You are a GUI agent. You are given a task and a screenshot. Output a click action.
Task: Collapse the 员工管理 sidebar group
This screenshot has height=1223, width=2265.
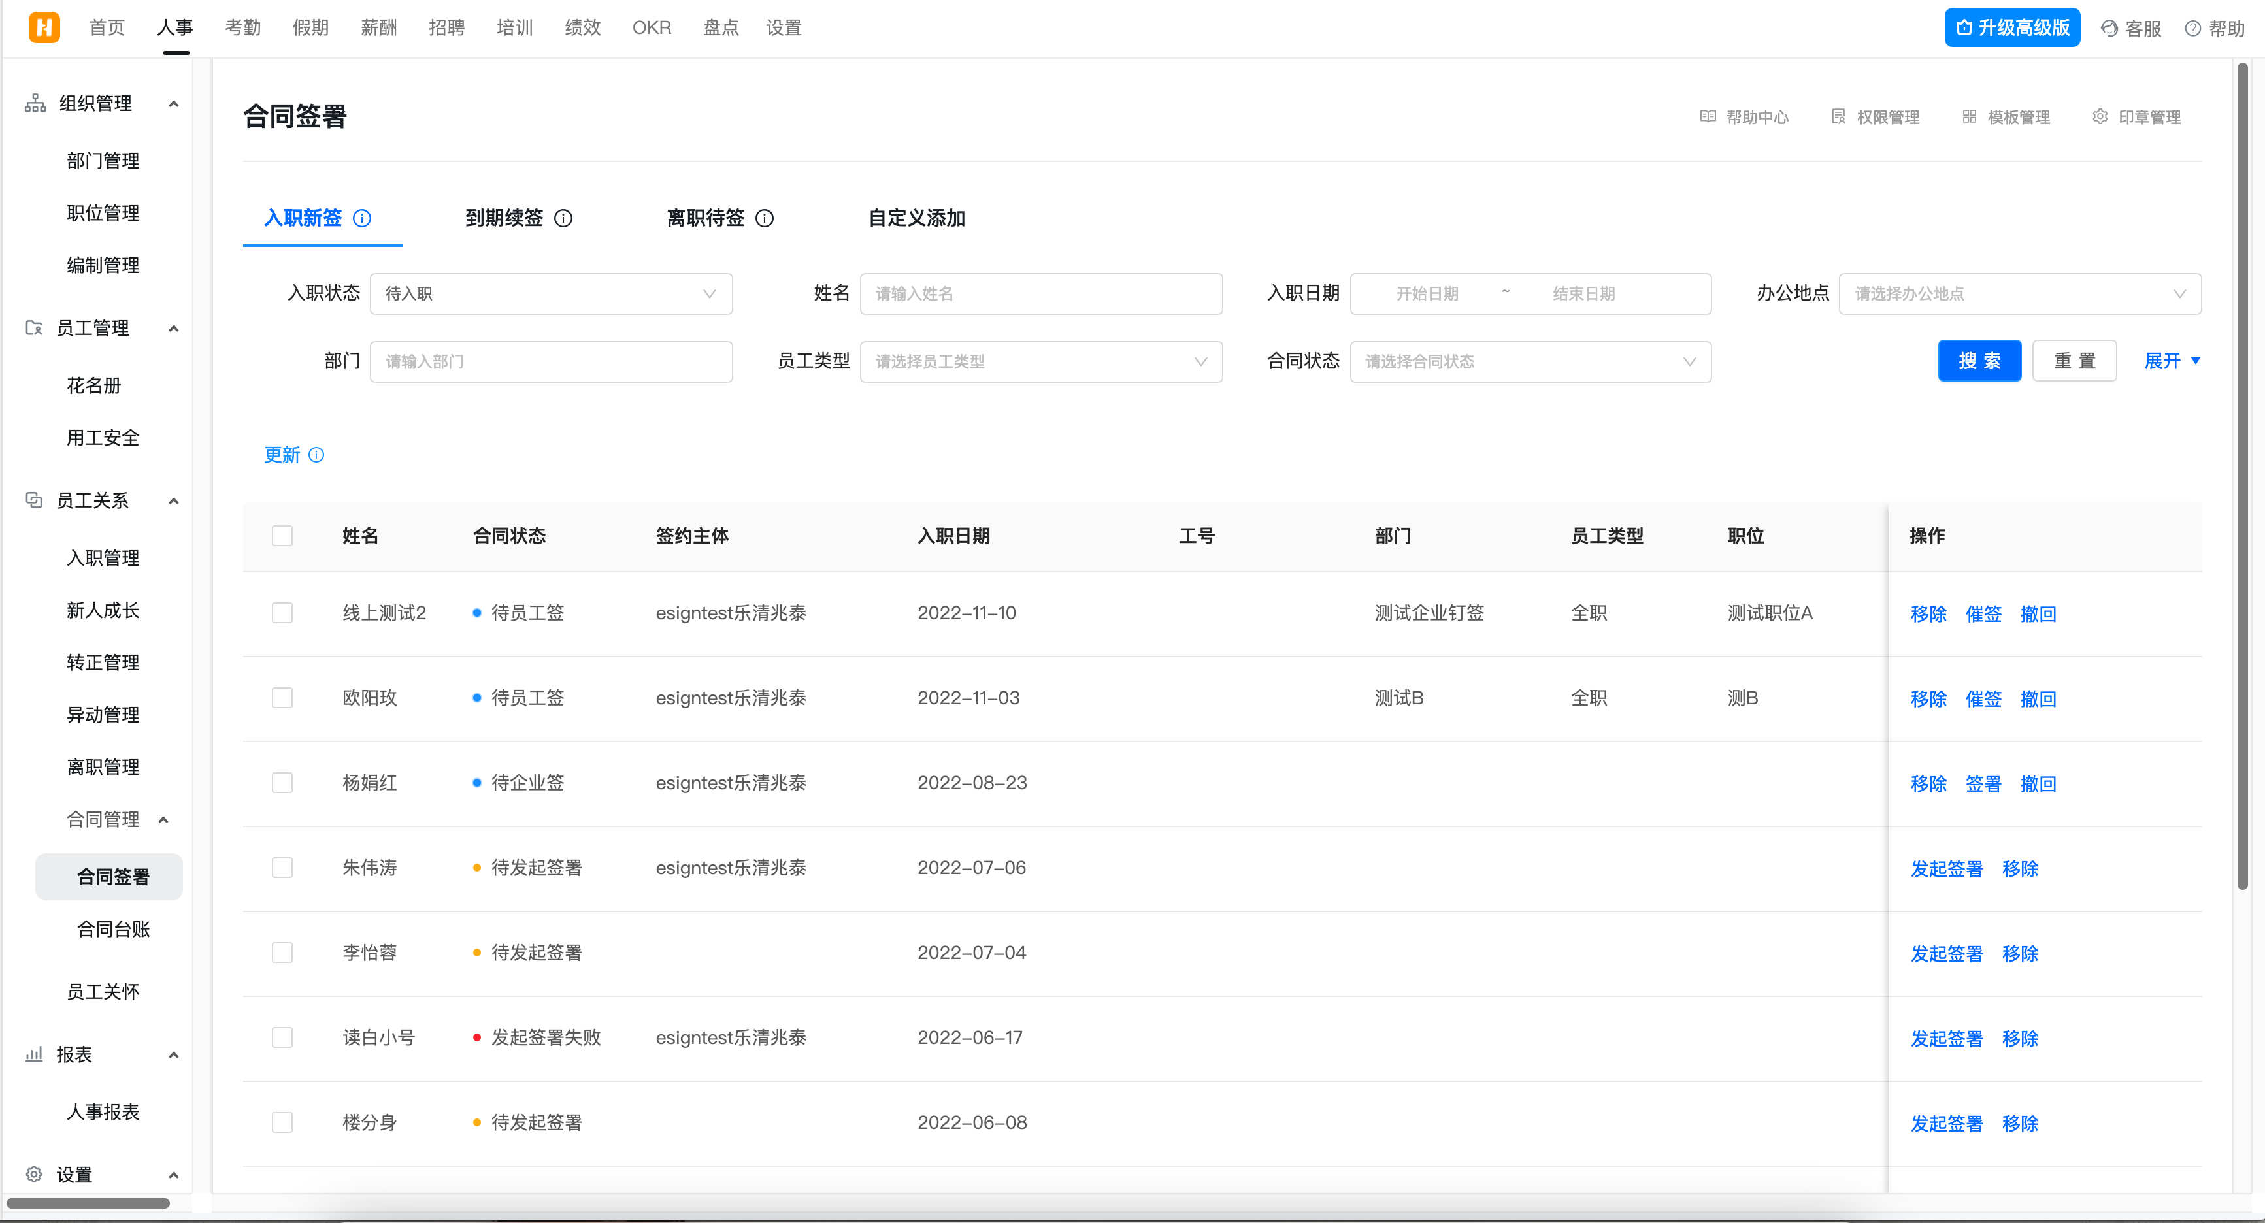[174, 329]
